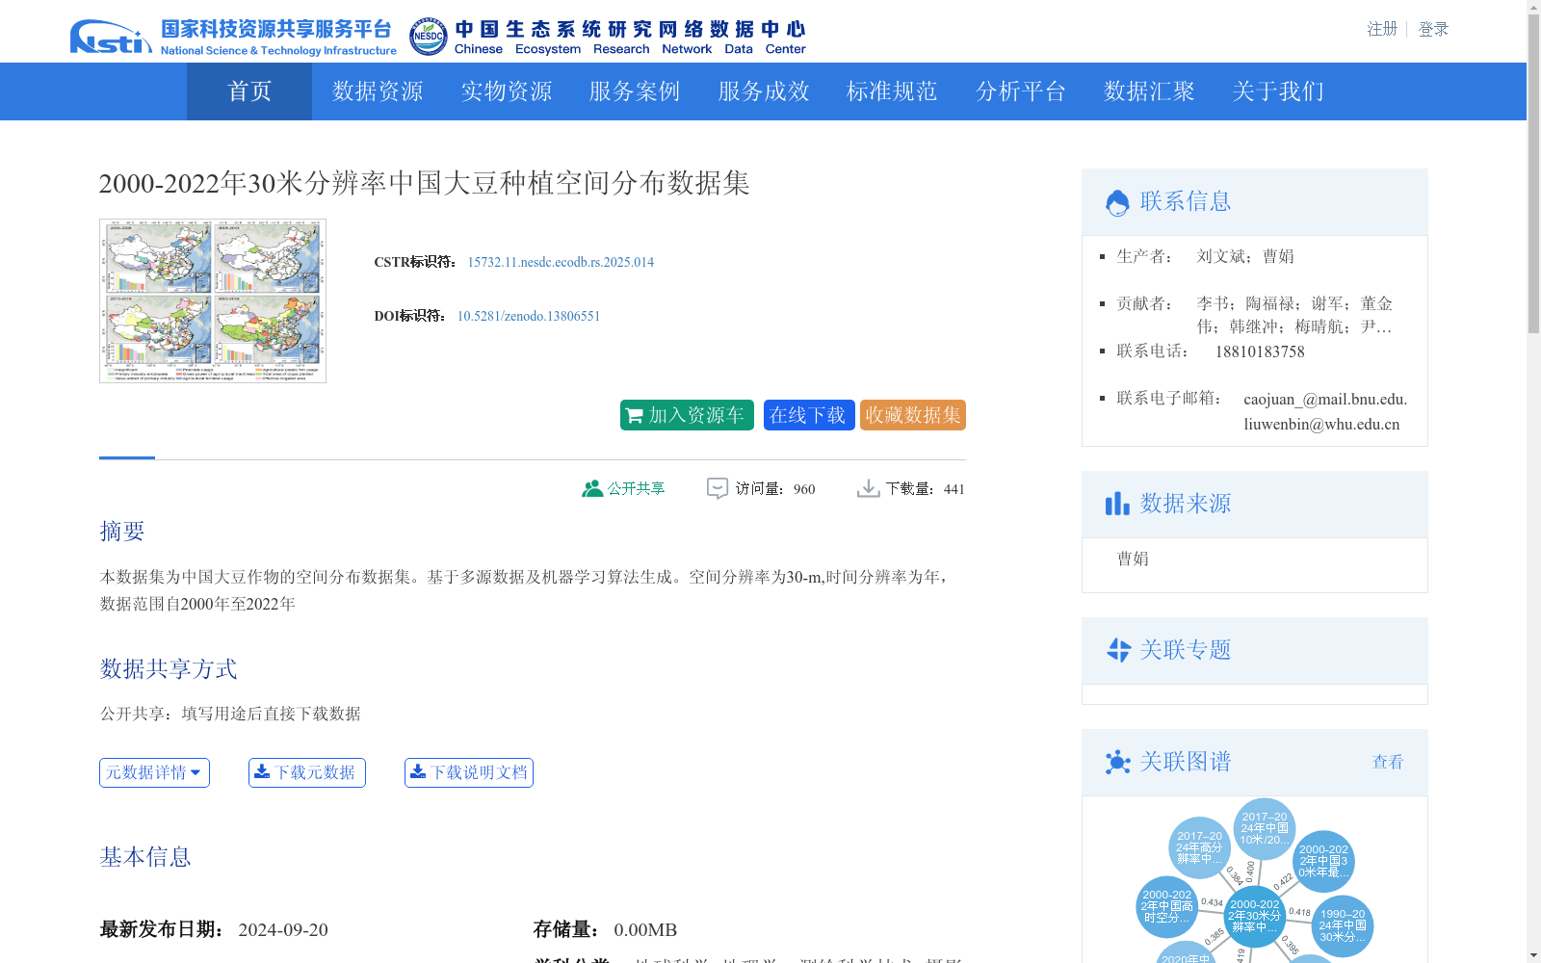Open the 服务案例 menu
This screenshot has height=963, width=1541.
[x=635, y=91]
